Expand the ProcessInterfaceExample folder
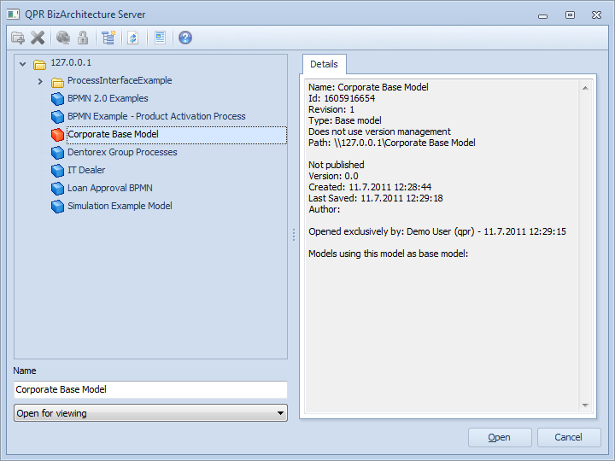Viewport: 615px width, 461px height. click(x=40, y=81)
